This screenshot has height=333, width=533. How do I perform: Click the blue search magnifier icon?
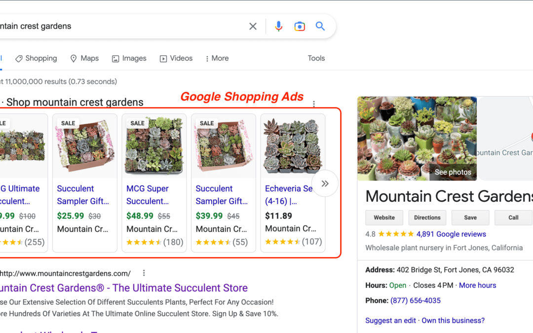320,26
